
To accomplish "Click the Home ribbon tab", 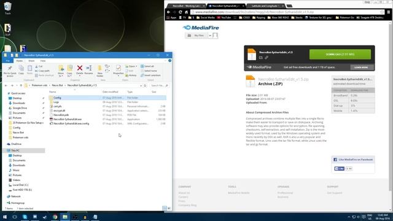I will [19, 61].
